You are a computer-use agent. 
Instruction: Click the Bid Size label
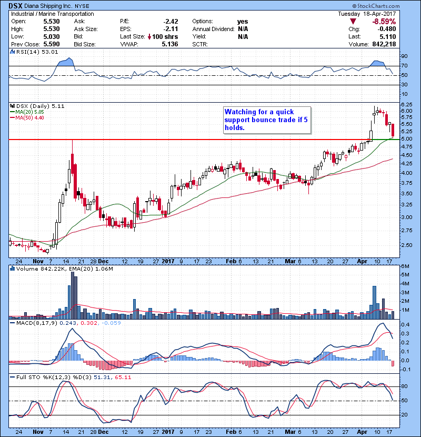pyautogui.click(x=85, y=44)
